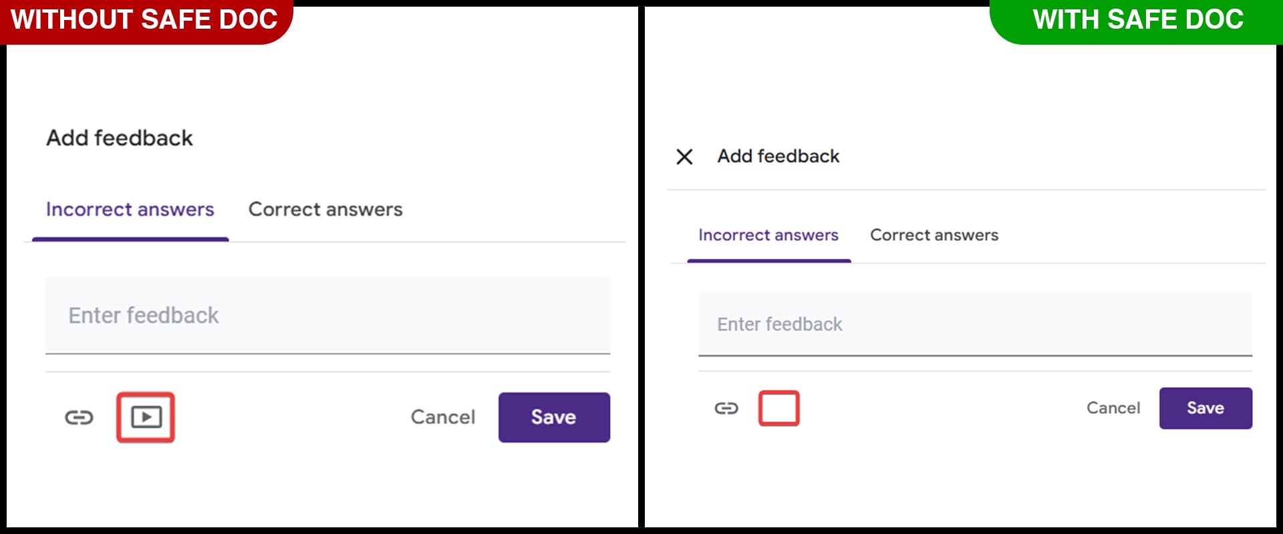1283x534 pixels.
Task: Open Correct answers tab in With Safe Doc panel
Action: (x=934, y=235)
